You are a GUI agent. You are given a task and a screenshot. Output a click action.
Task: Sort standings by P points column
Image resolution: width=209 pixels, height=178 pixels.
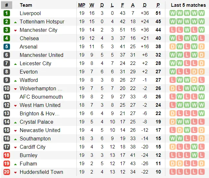pos(158,5)
